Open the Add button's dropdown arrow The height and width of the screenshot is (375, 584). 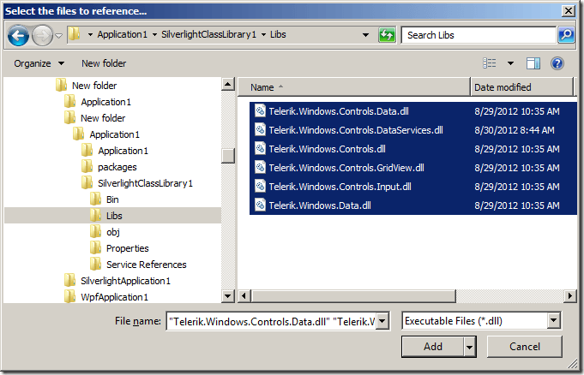coord(469,347)
